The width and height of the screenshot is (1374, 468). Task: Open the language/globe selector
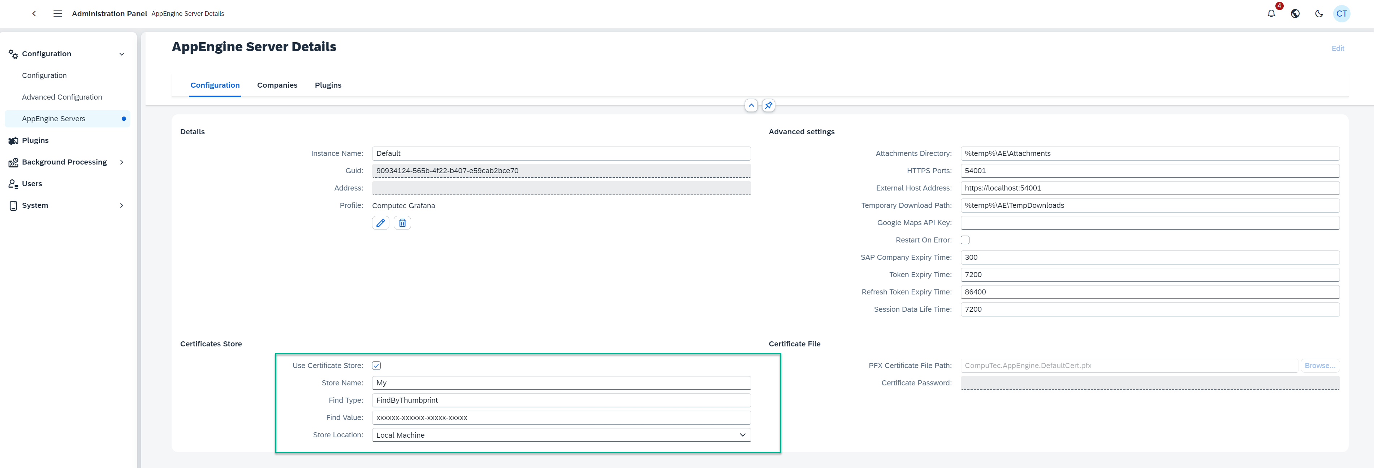(x=1295, y=14)
